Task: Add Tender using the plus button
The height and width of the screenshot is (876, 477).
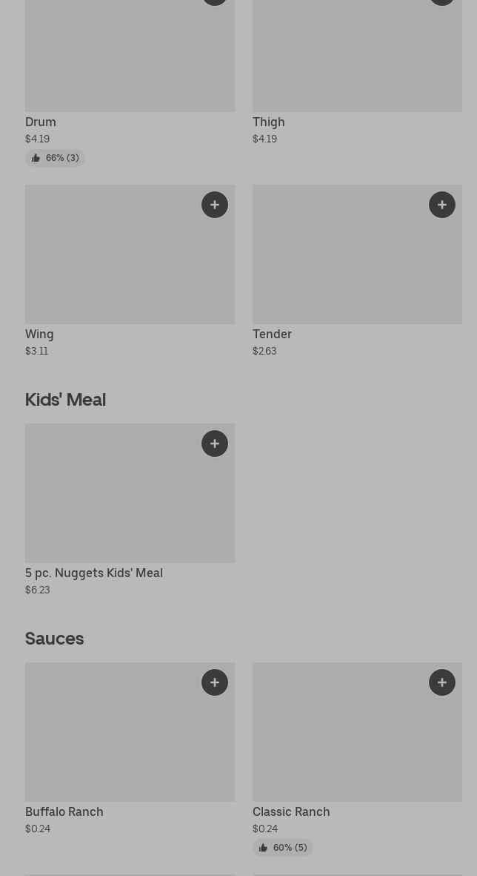Action: [x=442, y=205]
